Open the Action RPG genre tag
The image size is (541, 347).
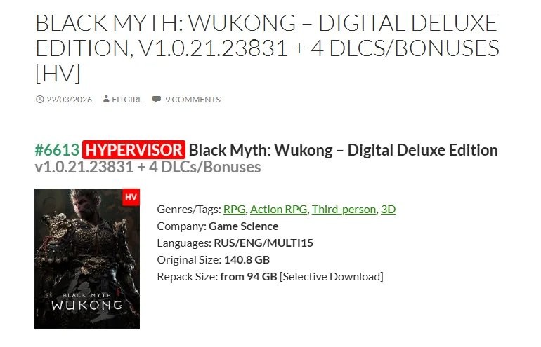pyautogui.click(x=278, y=210)
